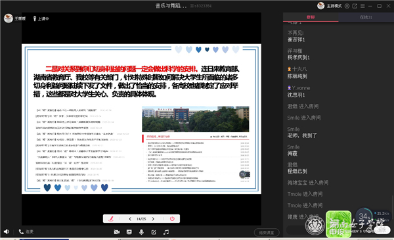Viewport: 394px width, 240px height.
Task: Click the chat user name 不再见i
Action: pos(295,33)
